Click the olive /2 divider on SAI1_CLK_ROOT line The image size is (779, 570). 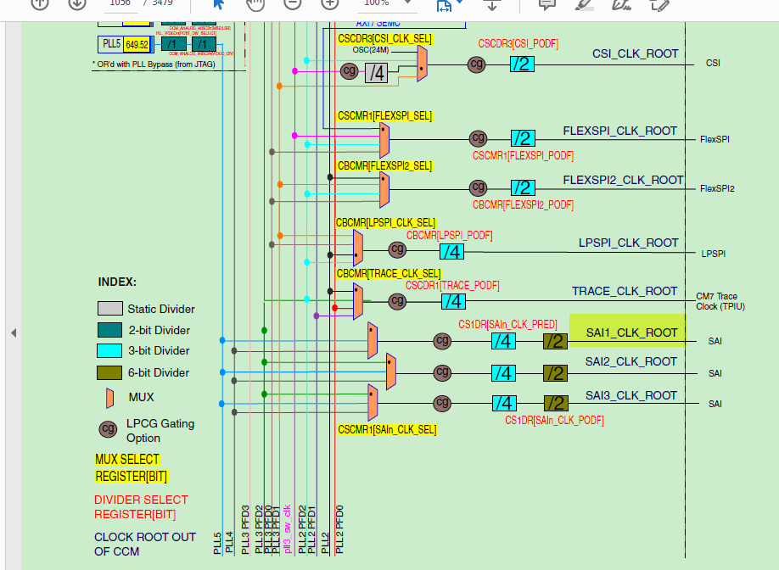(556, 341)
